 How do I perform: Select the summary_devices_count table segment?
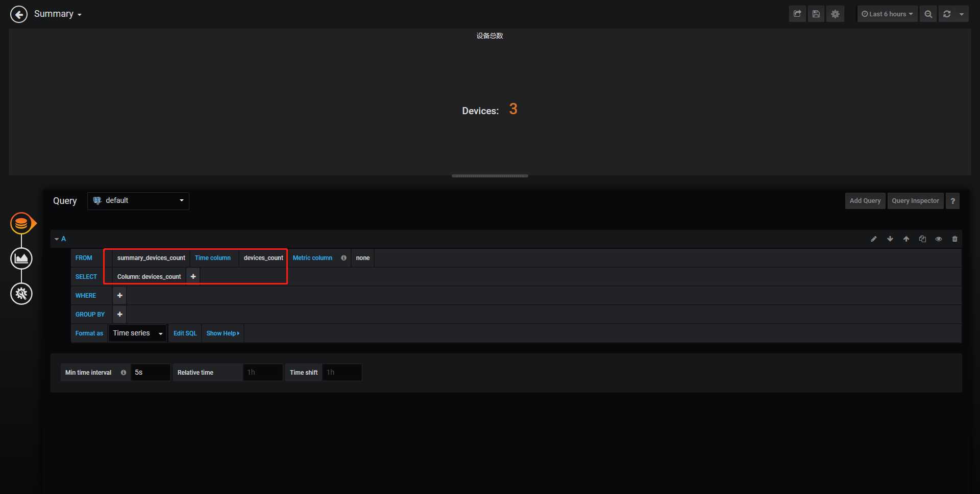[x=151, y=258]
